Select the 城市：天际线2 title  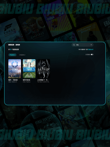click(13, 80)
